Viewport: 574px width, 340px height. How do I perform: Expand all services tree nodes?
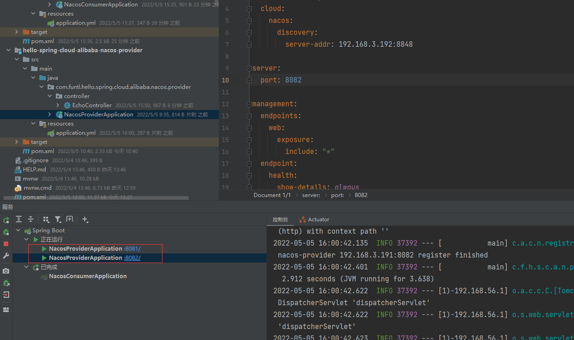(19, 219)
